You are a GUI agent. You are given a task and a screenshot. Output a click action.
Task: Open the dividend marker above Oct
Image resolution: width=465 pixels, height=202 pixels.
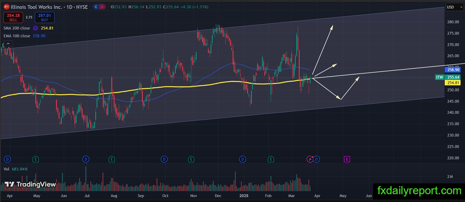click(164, 159)
